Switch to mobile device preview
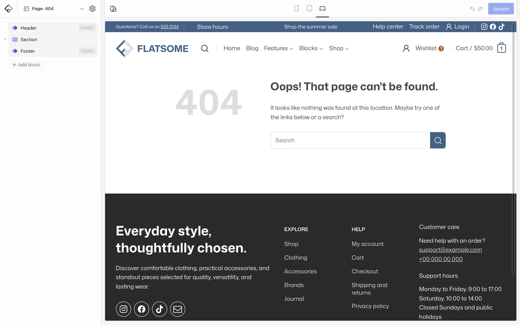 pyautogui.click(x=296, y=8)
